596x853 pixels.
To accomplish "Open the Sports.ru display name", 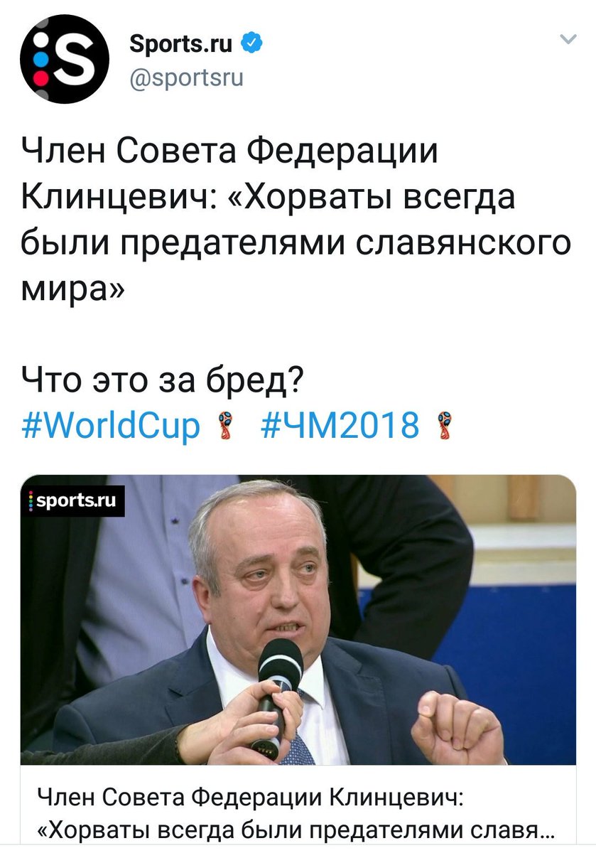I will (x=181, y=44).
